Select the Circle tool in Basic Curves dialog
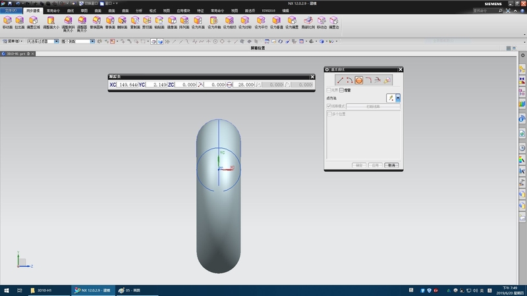Screen dimensions: 527x296 (x=359, y=80)
